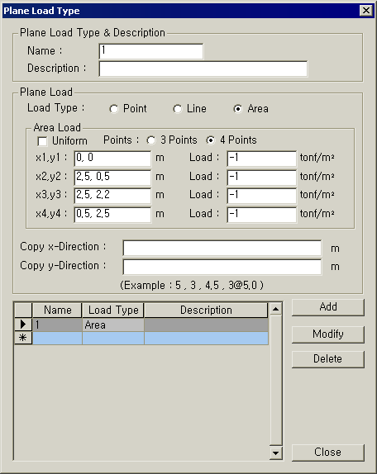Image resolution: width=377 pixels, height=474 pixels.
Task: Click the Modify button
Action: click(328, 334)
